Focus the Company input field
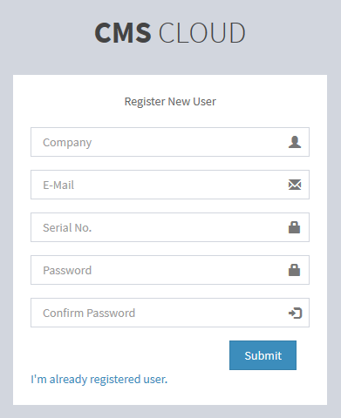 point(170,142)
